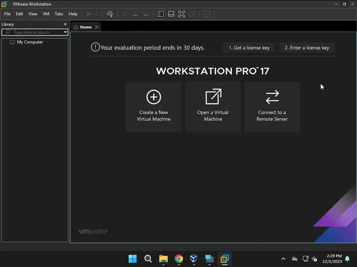The width and height of the screenshot is (357, 267).
Task: Restore down the VMware Workstation window
Action: (x=344, y=4)
